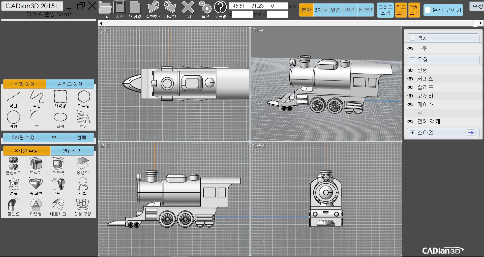Choose the 스윕 sweep tool
Image resolution: width=484 pixels, height=257 pixels.
(83, 184)
